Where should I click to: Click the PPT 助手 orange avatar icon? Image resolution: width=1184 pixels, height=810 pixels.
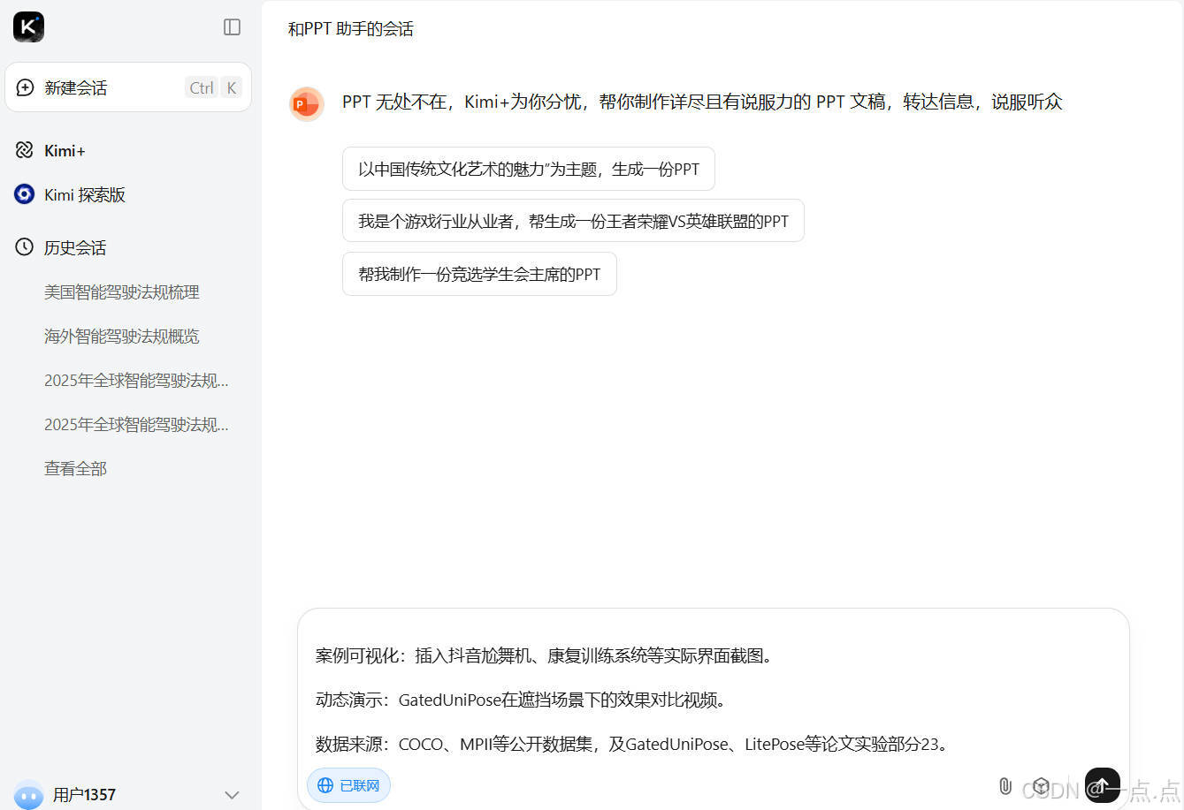306,104
